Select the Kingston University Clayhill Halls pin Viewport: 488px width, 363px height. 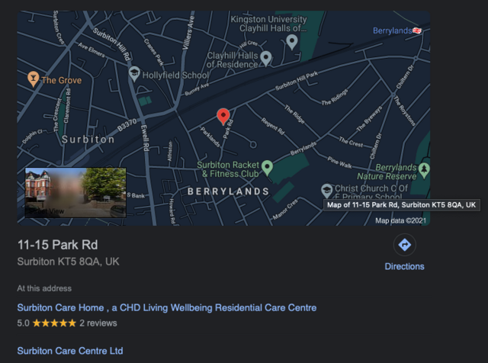tap(291, 42)
